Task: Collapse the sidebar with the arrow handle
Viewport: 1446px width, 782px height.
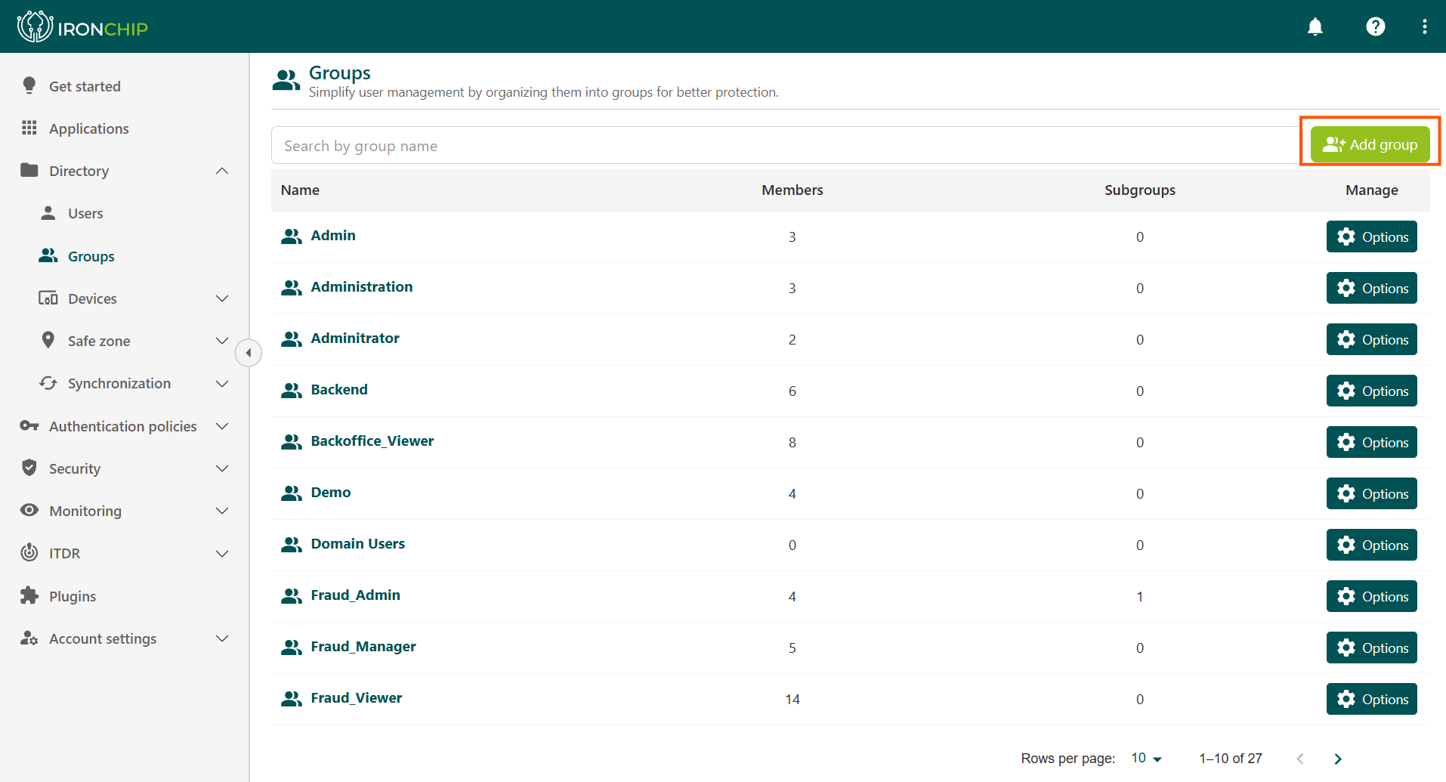Action: (x=248, y=353)
